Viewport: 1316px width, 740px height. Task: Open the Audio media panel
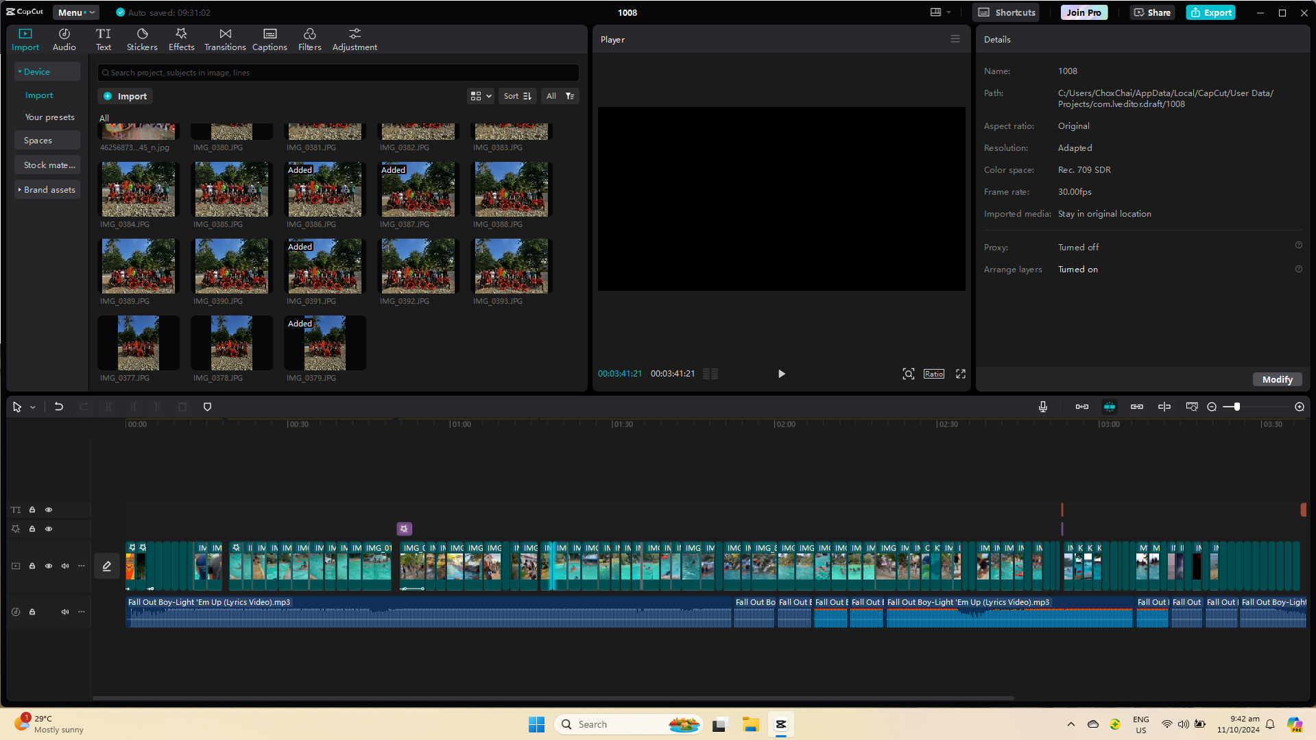[x=64, y=39]
